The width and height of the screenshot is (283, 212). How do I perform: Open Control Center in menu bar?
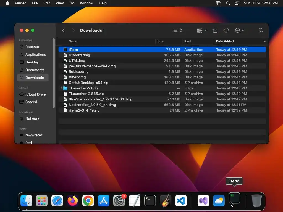click(x=237, y=3)
